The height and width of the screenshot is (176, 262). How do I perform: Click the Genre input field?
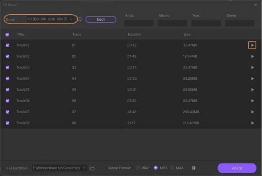coord(240,23)
